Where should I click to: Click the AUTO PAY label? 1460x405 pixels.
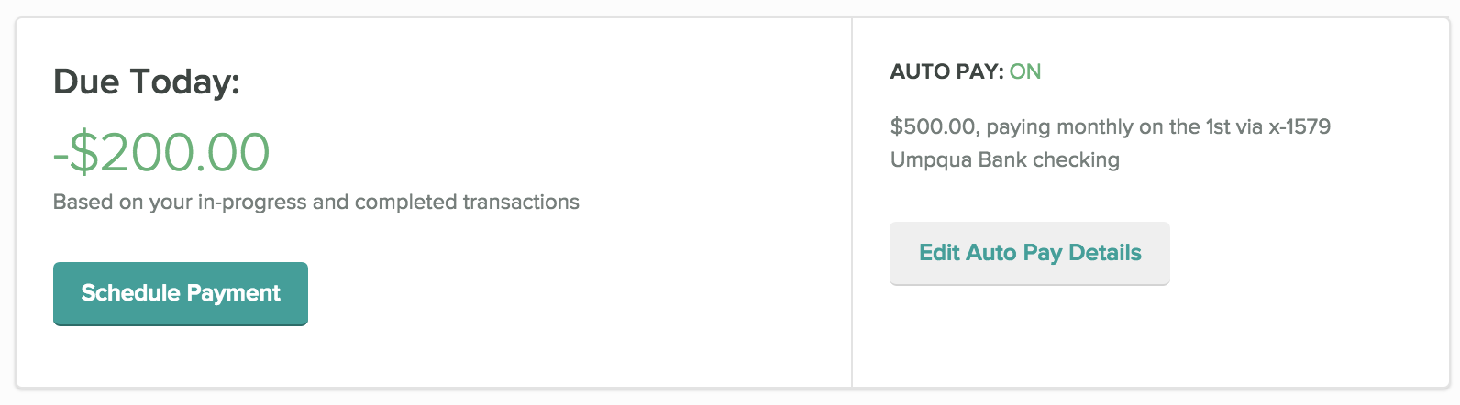point(946,71)
